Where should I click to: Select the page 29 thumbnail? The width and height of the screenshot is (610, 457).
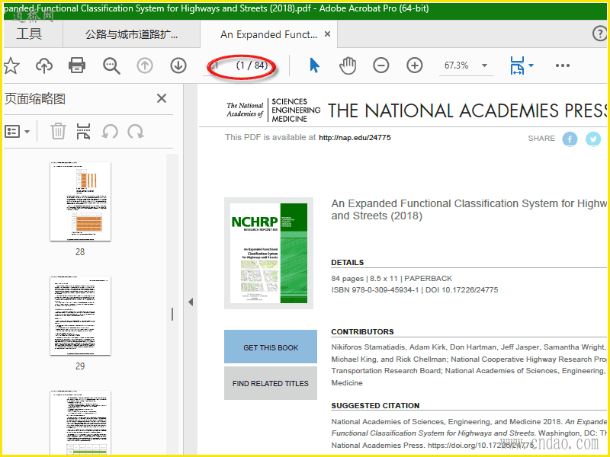(x=80, y=316)
